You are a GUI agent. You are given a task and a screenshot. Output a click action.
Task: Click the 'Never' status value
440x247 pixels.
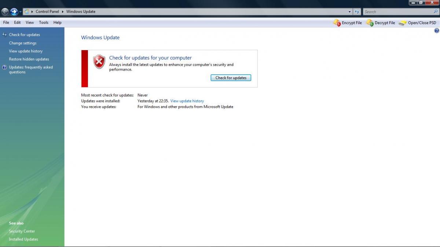coord(143,95)
